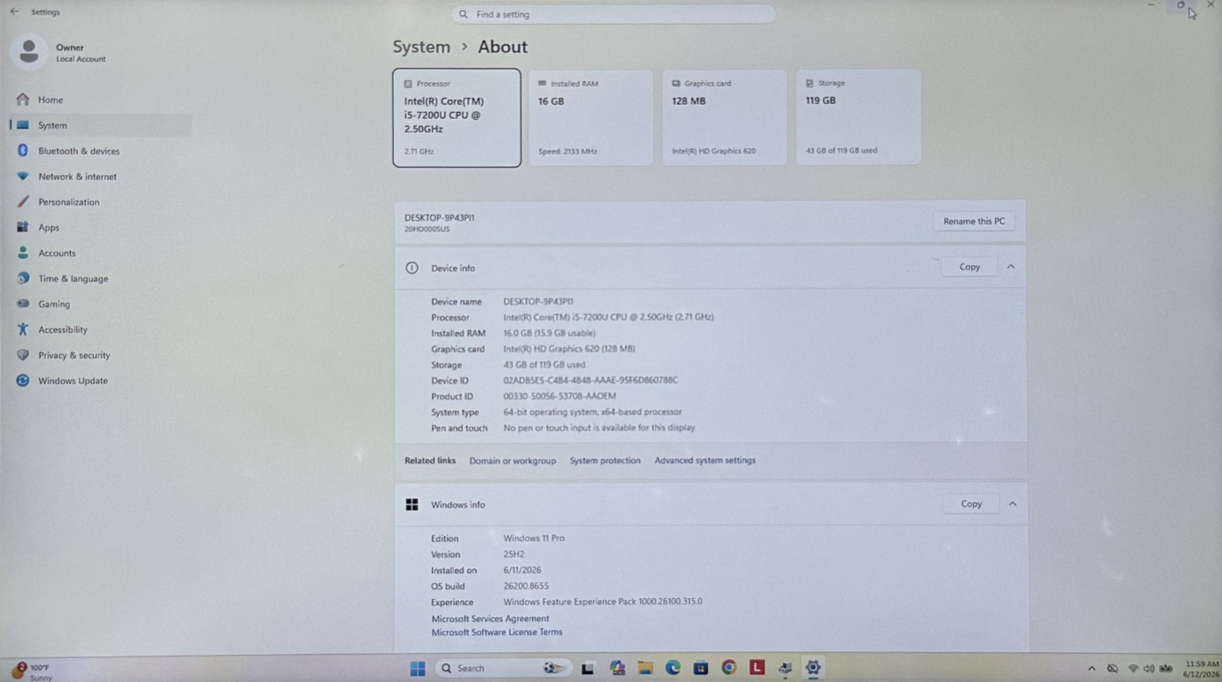Viewport: 1222px width, 682px height.
Task: Click the Settings gear taskbar icon
Action: (813, 668)
